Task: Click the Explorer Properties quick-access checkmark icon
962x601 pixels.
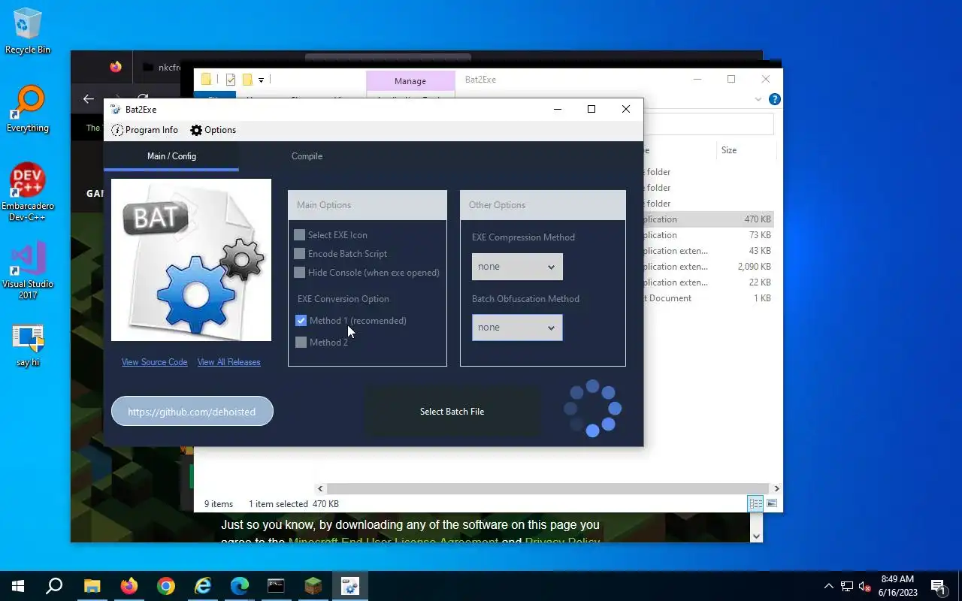Action: point(231,80)
